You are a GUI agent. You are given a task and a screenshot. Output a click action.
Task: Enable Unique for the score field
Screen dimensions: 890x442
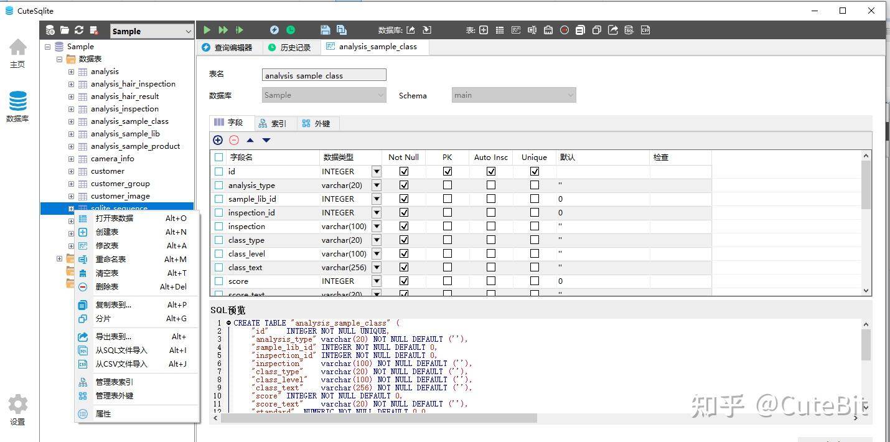pyautogui.click(x=535, y=281)
